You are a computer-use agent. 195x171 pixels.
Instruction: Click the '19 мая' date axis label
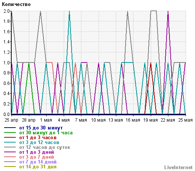(150, 120)
